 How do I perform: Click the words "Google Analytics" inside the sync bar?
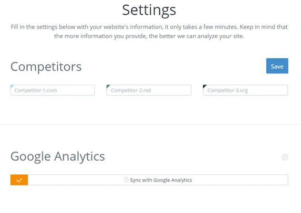[x=173, y=180]
